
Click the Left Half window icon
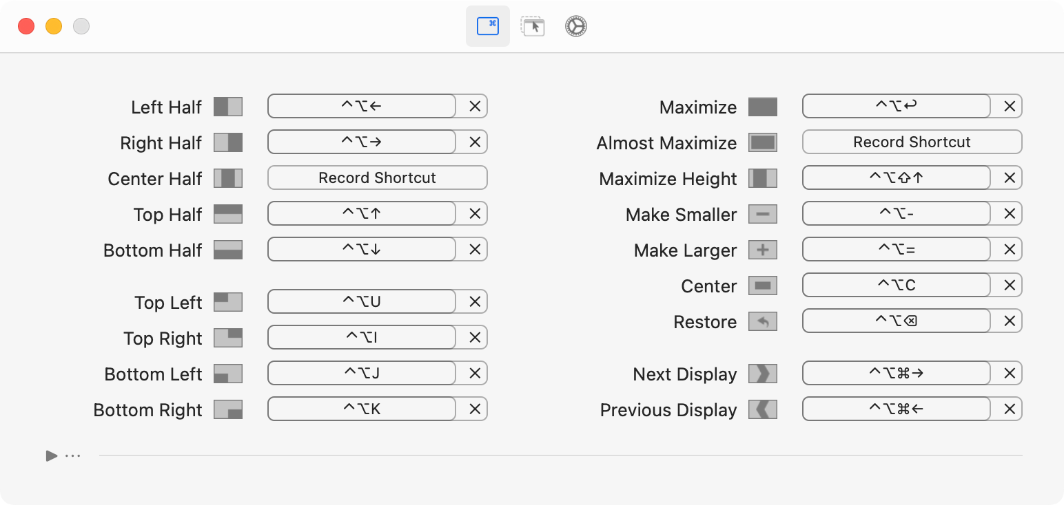click(x=228, y=107)
